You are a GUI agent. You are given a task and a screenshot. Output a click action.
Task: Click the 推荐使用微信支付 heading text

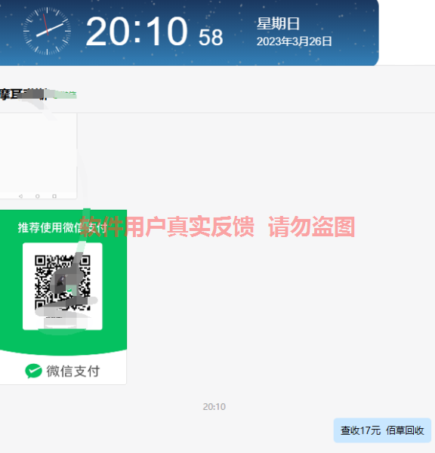[63, 228]
